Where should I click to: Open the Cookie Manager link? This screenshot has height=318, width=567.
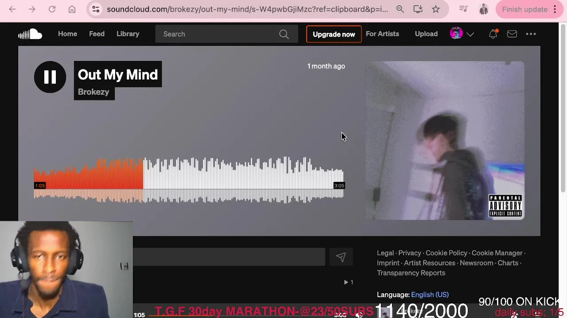(x=497, y=253)
